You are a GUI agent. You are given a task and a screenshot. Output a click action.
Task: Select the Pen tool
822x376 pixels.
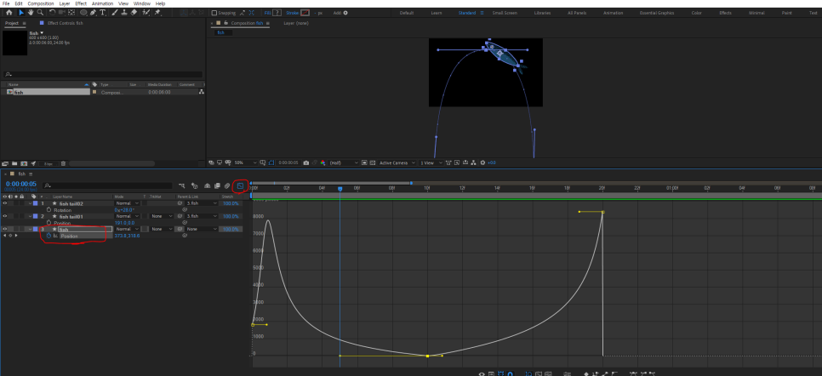pyautogui.click(x=94, y=12)
